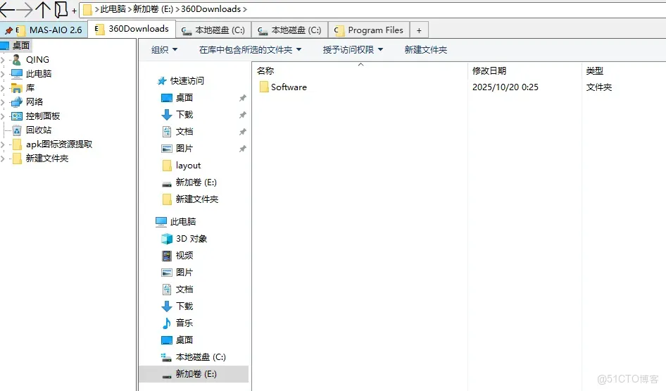The width and height of the screenshot is (666, 391).
Task: Unpin 下载 using its pin icon
Action: pyautogui.click(x=242, y=115)
